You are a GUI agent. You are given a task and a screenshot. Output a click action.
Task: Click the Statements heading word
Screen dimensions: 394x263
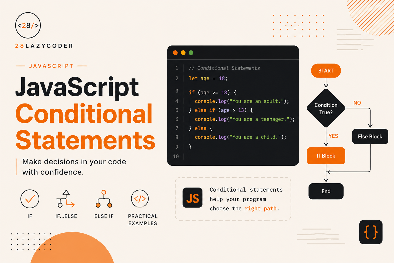pos(85,140)
